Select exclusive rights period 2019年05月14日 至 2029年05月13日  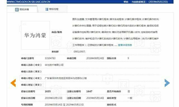pyautogui.click(x=64, y=104)
